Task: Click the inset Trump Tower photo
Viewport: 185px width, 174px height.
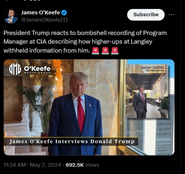Action: (147, 91)
